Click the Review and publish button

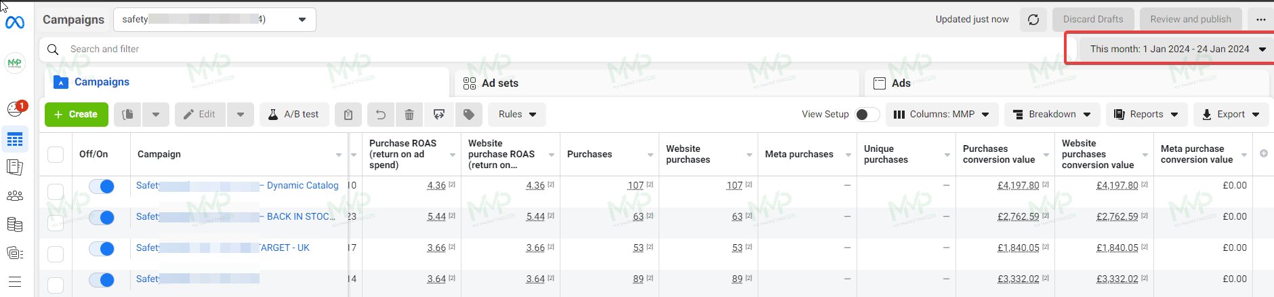click(1191, 20)
